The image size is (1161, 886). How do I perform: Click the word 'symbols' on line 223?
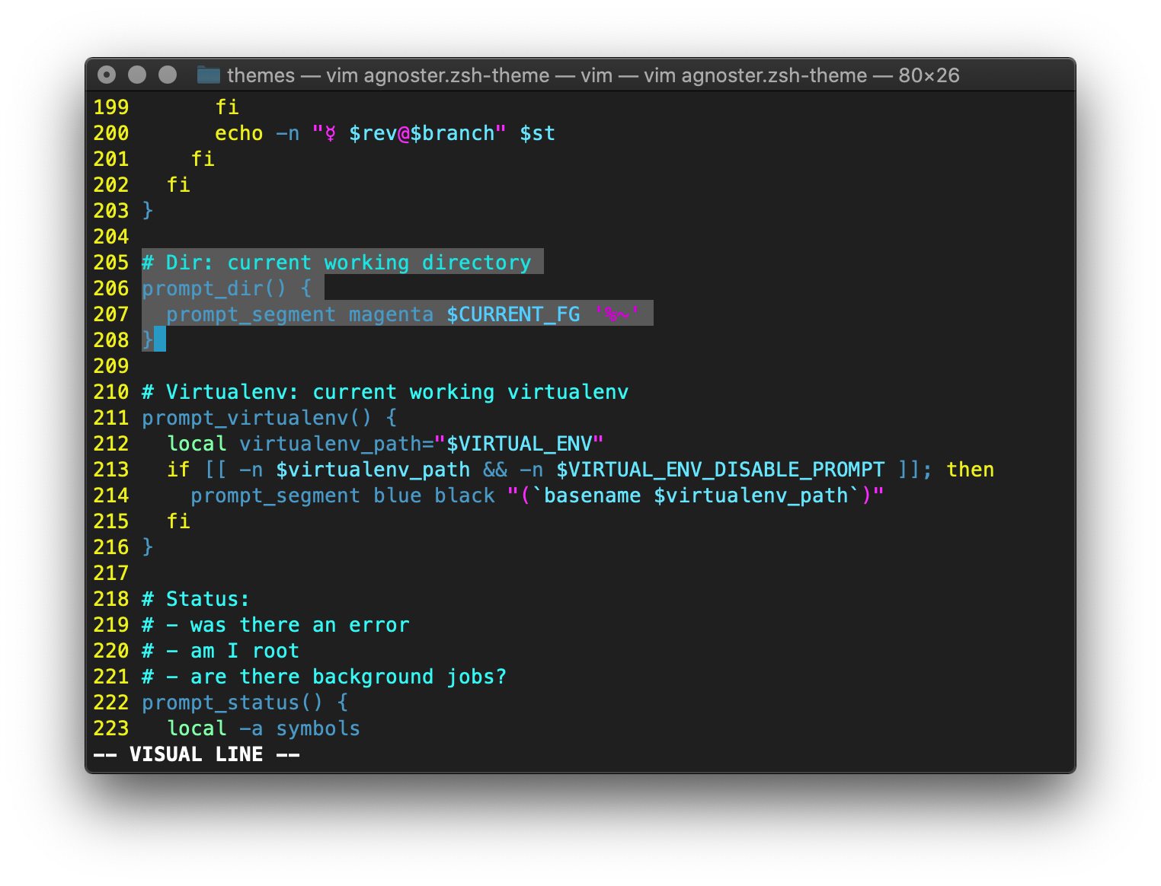click(x=318, y=728)
